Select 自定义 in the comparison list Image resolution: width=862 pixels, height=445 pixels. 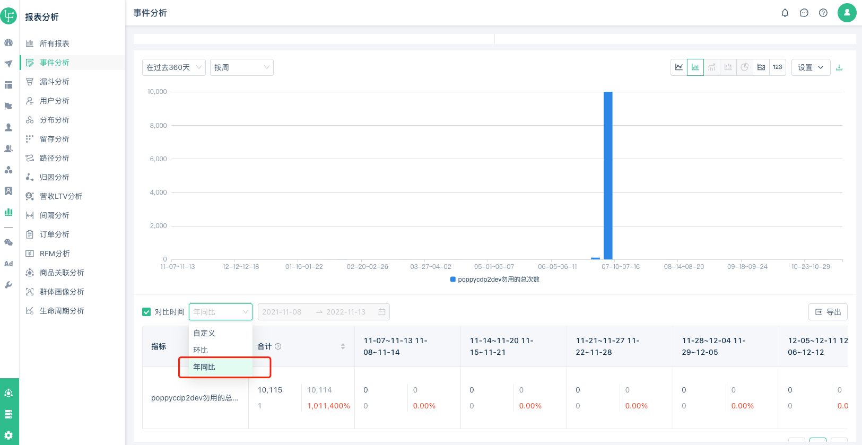click(x=204, y=333)
